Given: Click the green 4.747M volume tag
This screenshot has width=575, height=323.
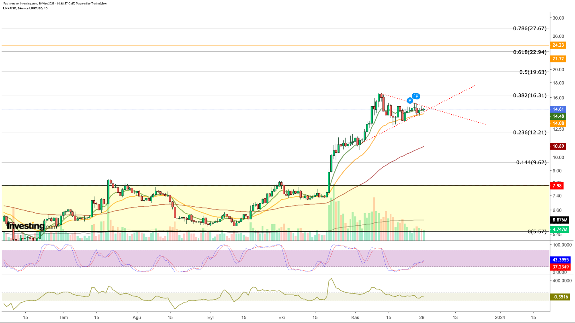Looking at the screenshot, I should coord(560,230).
